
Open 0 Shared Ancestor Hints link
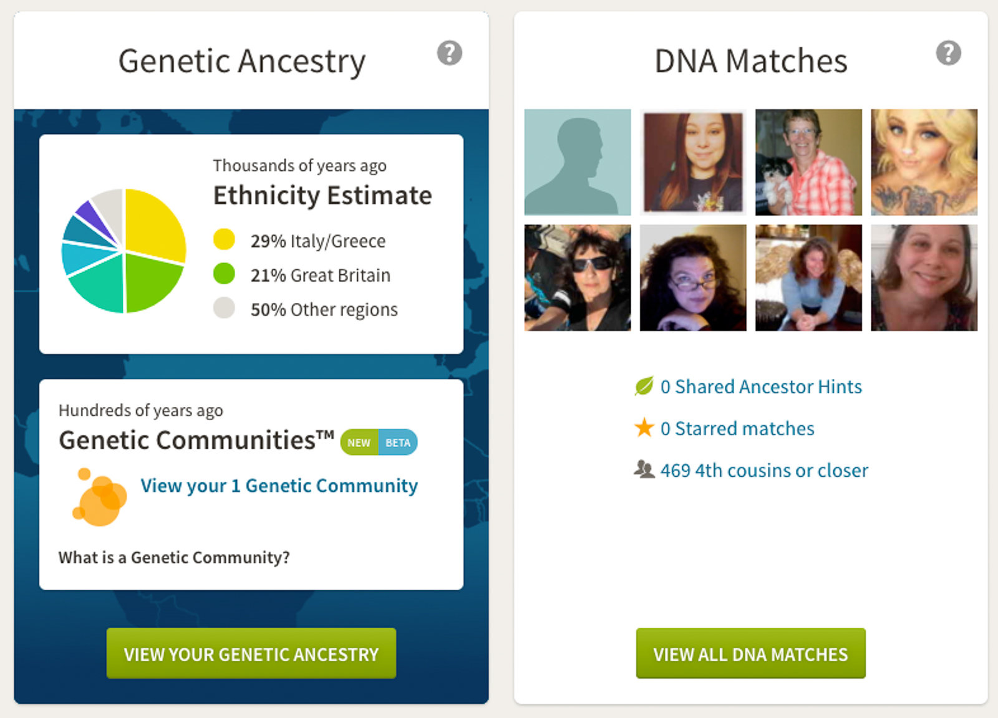[x=761, y=387]
